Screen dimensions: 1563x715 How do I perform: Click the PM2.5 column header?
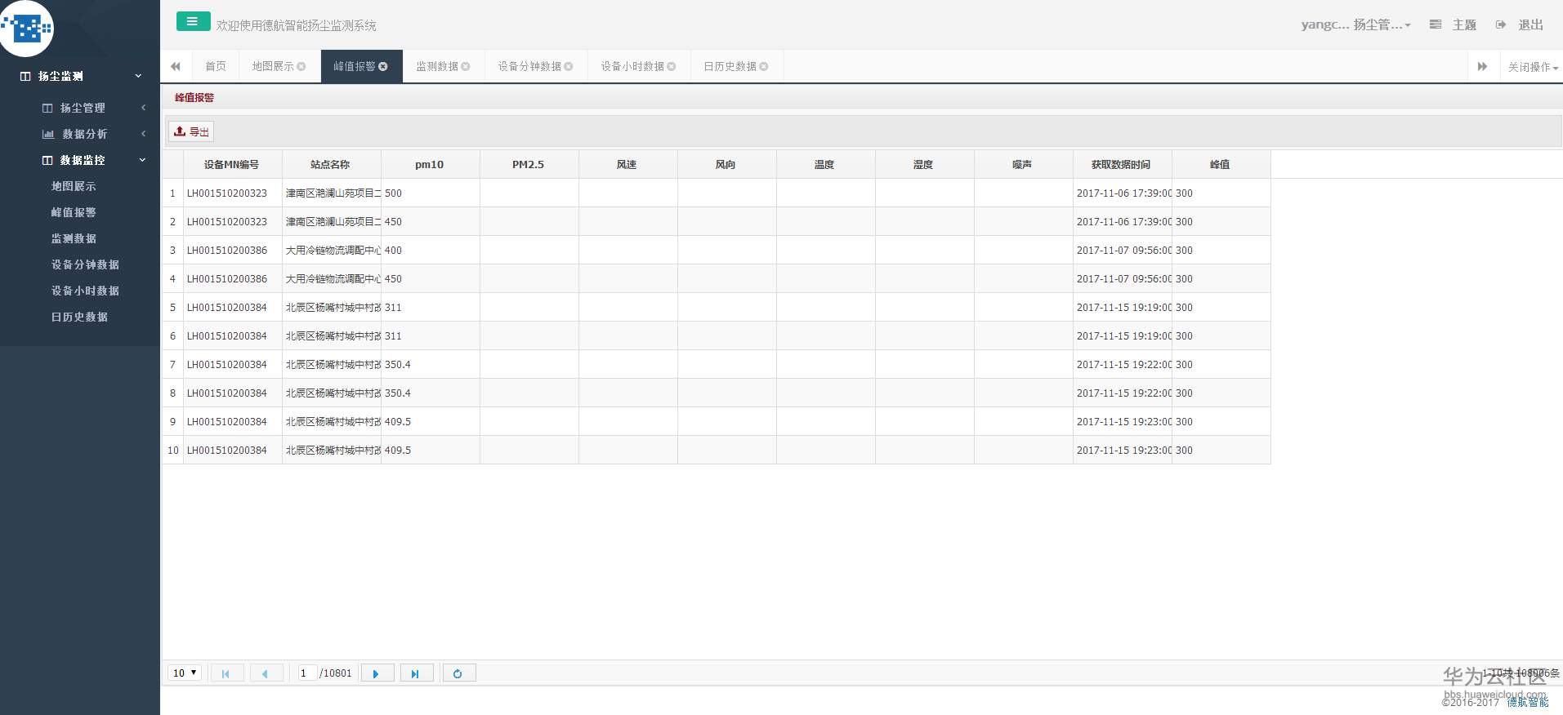tap(529, 164)
